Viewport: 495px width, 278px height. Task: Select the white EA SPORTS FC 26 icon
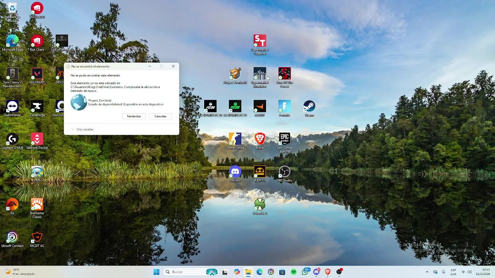210,108
